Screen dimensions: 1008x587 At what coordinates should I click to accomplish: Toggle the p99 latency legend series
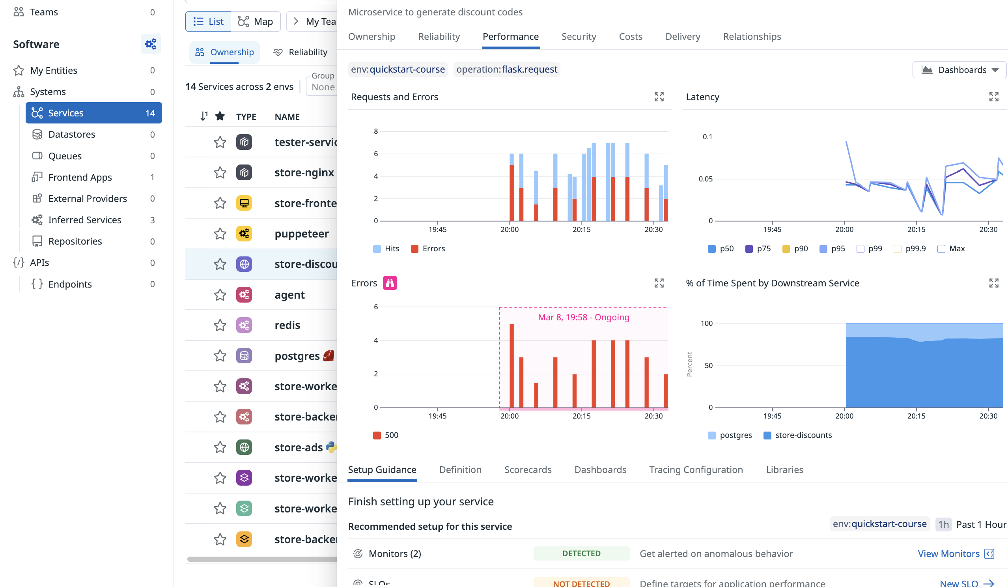(860, 249)
